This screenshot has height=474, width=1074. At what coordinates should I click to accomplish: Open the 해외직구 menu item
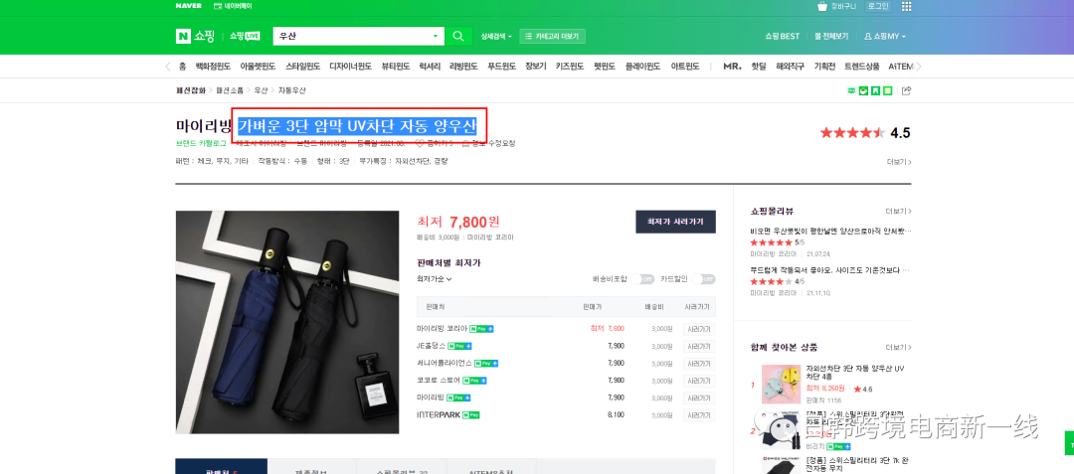[790, 67]
